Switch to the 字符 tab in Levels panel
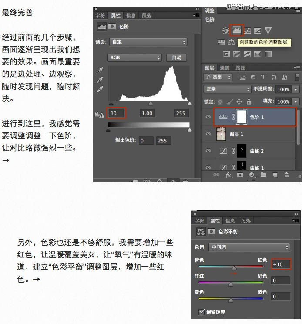 [x=101, y=16]
